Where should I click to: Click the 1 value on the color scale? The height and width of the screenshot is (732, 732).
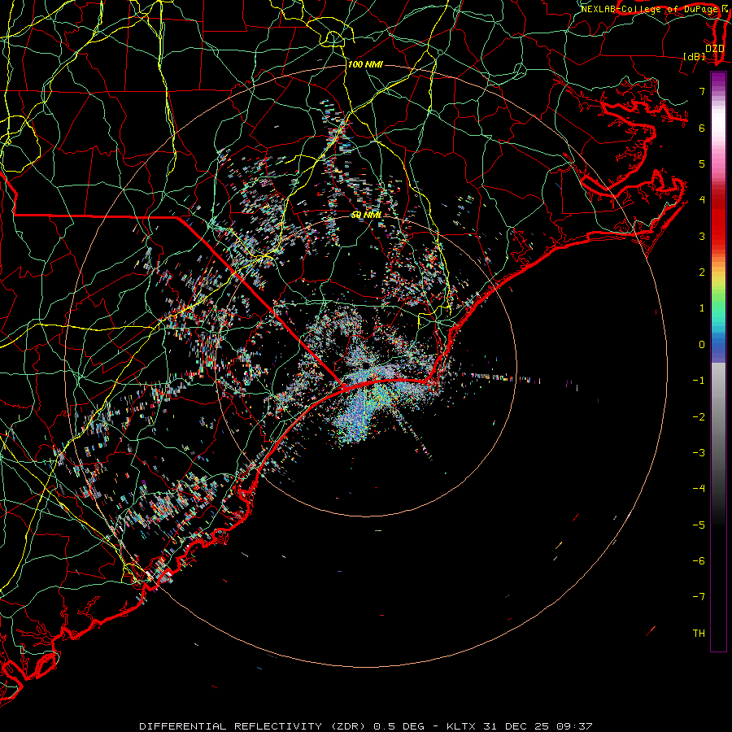pos(702,308)
